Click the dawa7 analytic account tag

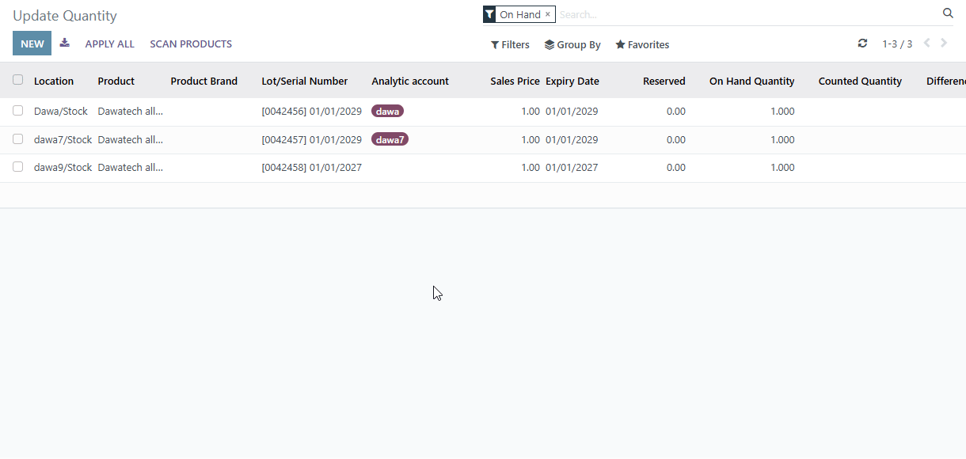[x=390, y=139]
